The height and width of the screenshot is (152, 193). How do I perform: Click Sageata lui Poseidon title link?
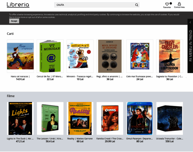[x=169, y=76]
